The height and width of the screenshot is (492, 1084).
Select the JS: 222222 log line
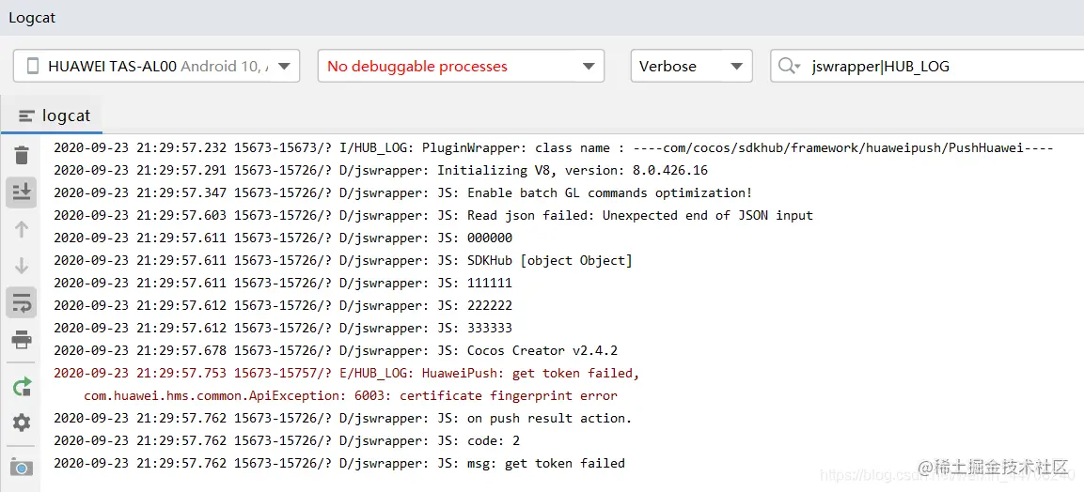tap(283, 305)
